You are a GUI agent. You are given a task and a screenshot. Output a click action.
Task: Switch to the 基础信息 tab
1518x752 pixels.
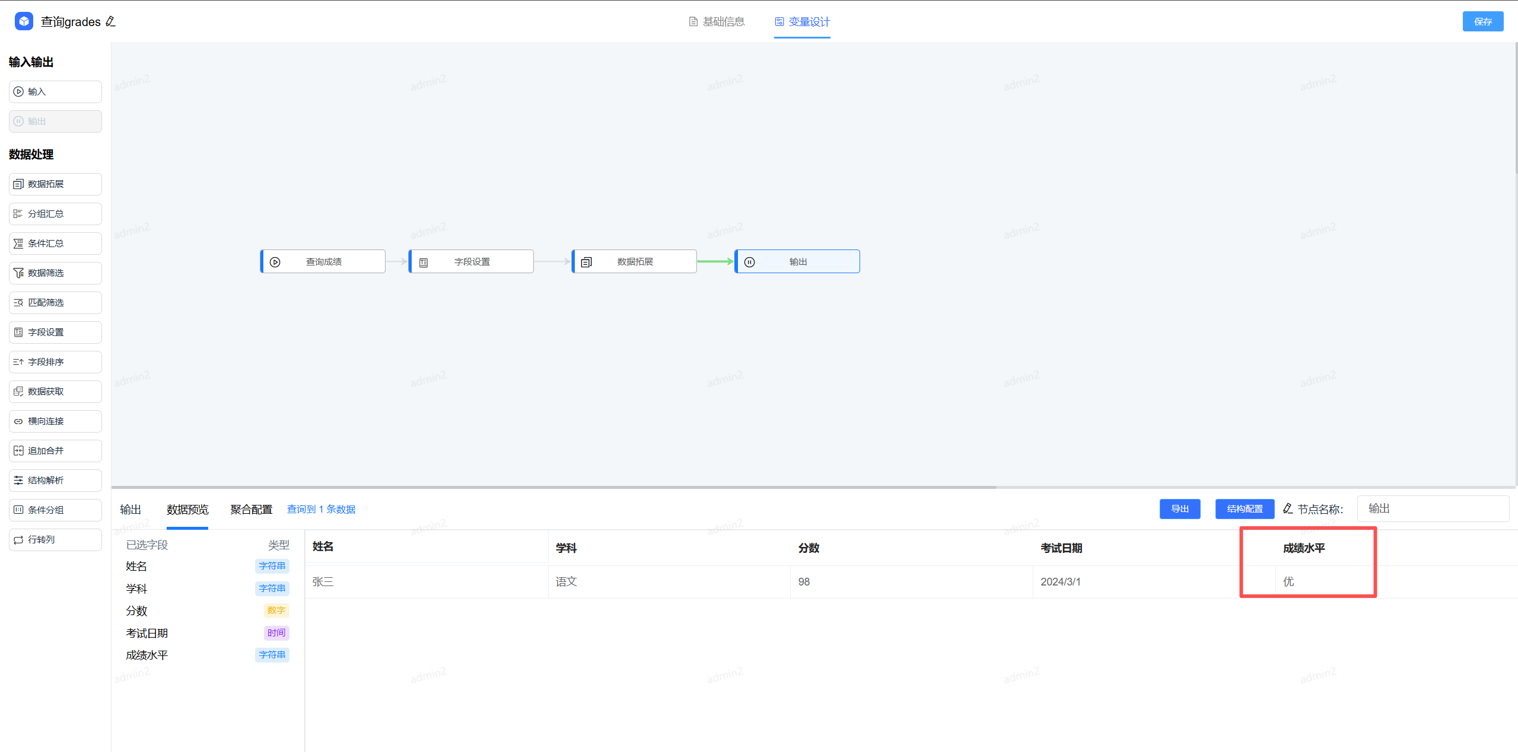(717, 22)
